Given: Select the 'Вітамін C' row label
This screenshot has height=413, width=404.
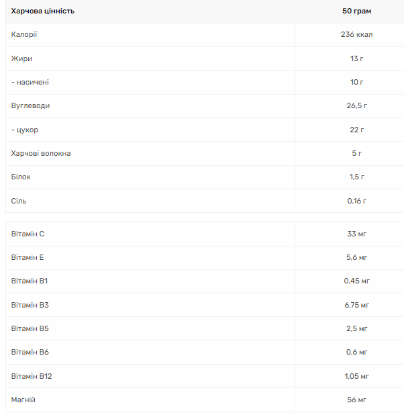Looking at the screenshot, I should click(28, 234).
